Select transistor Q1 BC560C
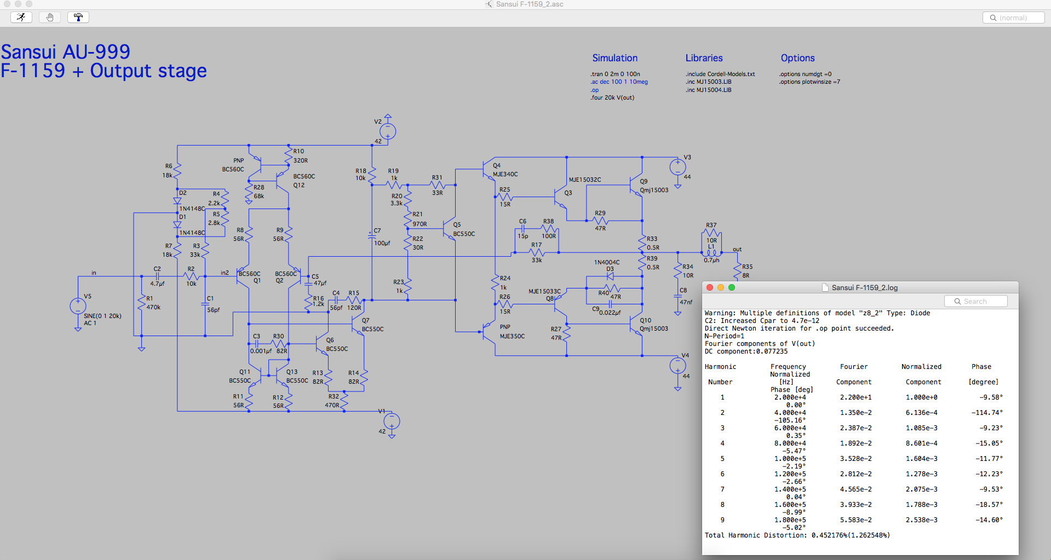Screen dimensions: 1051x560 (243, 276)
